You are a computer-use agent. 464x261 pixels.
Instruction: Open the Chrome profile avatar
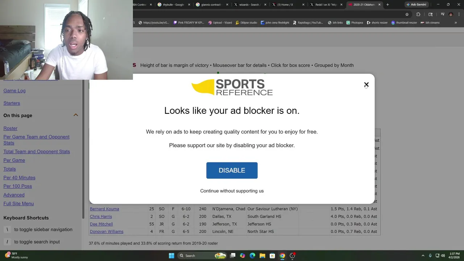451,14
